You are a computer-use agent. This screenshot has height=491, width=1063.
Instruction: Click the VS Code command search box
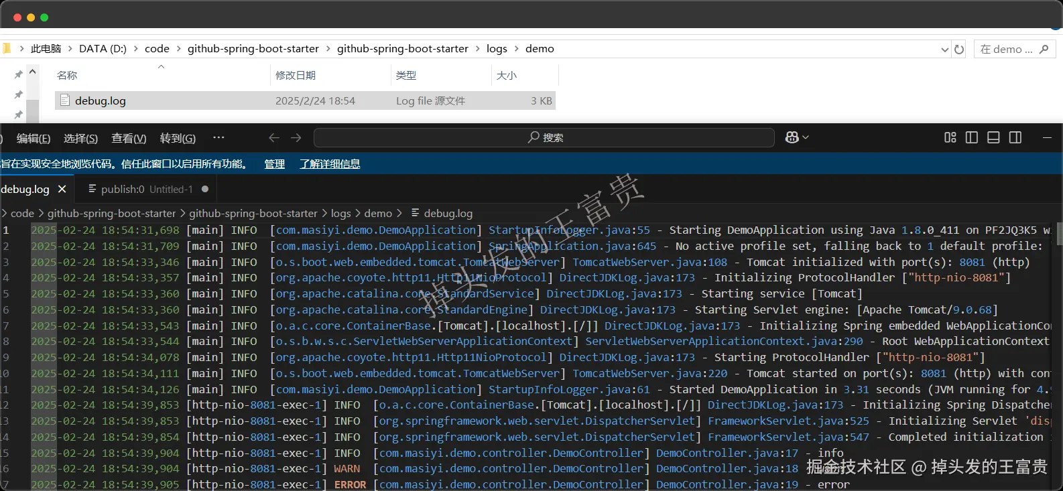[544, 137]
